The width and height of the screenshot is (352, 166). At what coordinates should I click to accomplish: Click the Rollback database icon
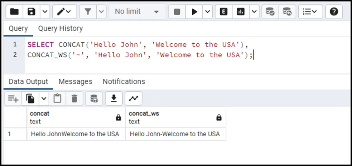coord(287,12)
